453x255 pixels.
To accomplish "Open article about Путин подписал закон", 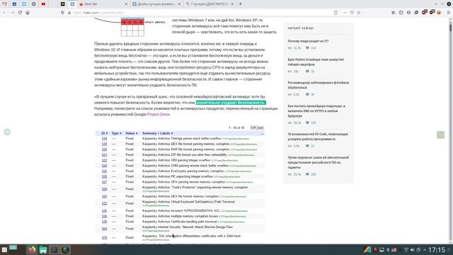I will click(318, 162).
